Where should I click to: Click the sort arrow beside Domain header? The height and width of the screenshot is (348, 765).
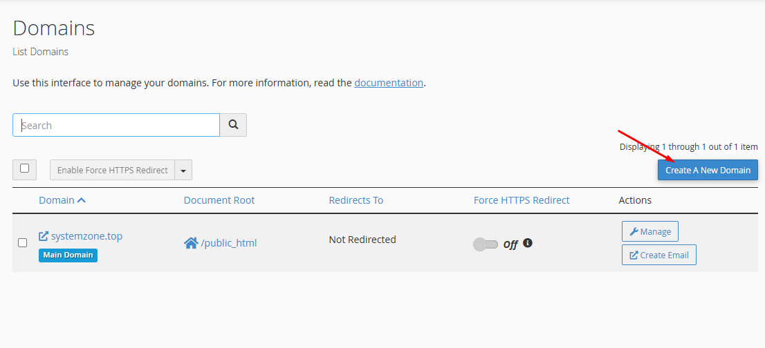point(82,200)
